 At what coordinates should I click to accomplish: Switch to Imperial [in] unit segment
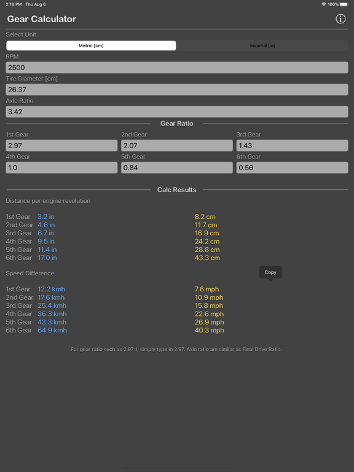click(x=262, y=45)
